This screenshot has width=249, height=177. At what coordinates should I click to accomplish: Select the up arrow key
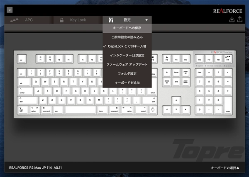coord(176,101)
